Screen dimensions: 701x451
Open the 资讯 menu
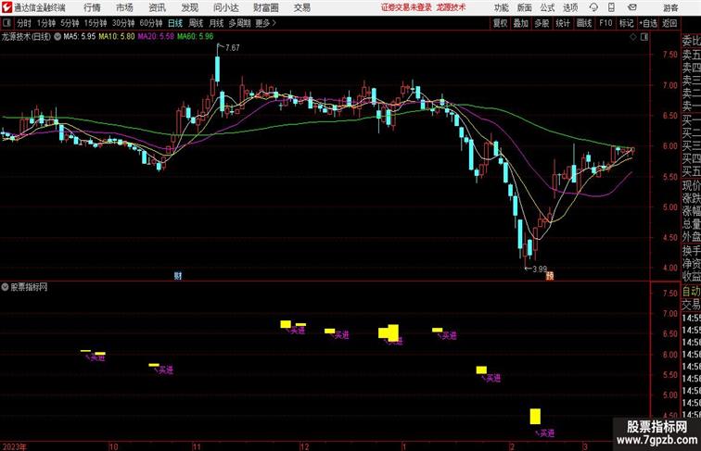[x=157, y=7]
